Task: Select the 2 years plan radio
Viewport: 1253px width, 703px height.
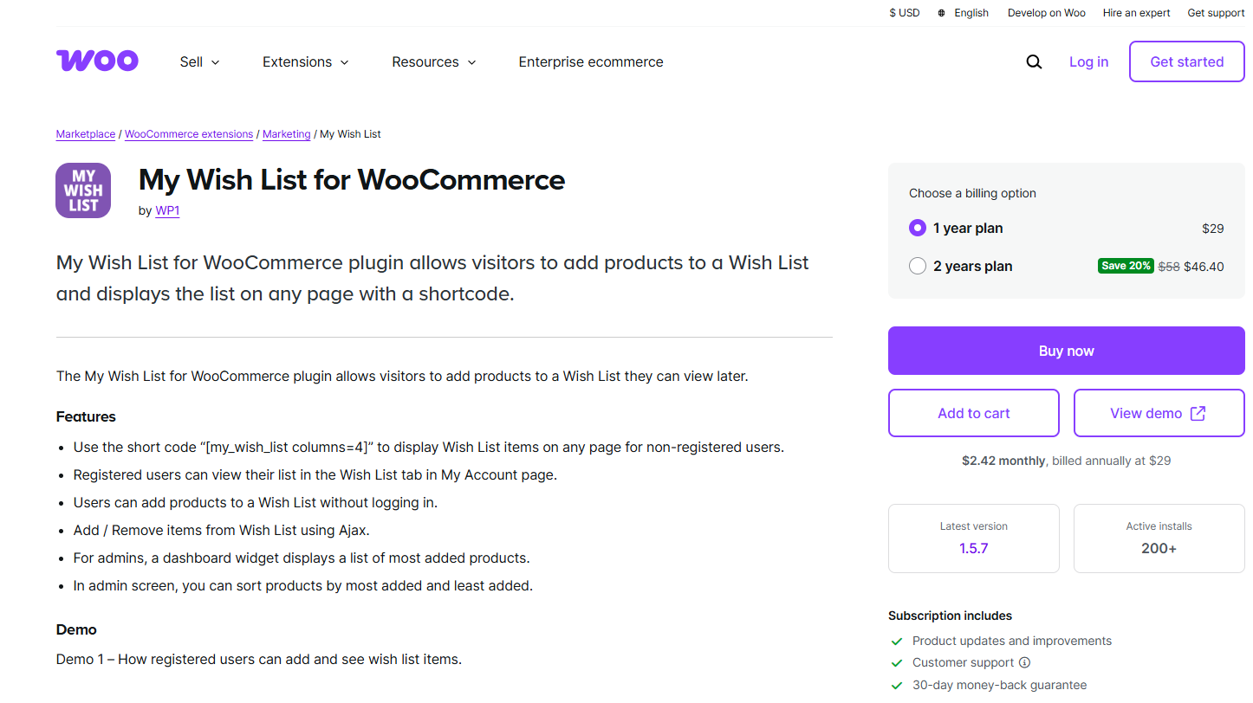Action: click(x=918, y=266)
